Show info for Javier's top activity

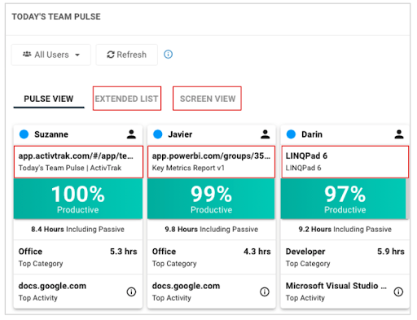[265, 292]
